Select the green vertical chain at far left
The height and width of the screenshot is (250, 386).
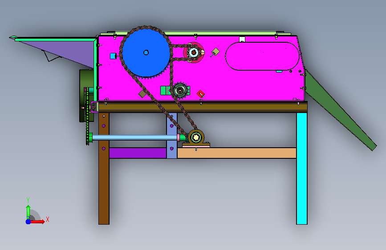pos(87,117)
